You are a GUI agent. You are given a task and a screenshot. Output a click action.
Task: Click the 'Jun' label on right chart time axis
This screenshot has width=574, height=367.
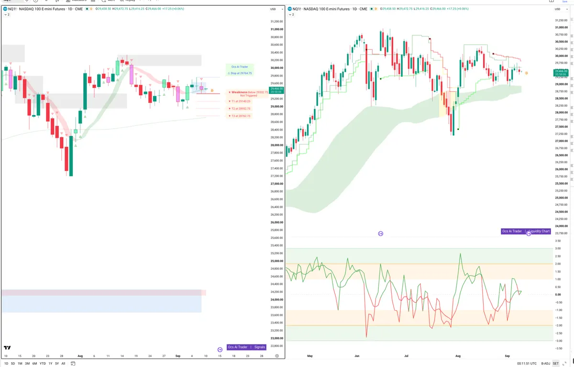[x=357, y=356]
